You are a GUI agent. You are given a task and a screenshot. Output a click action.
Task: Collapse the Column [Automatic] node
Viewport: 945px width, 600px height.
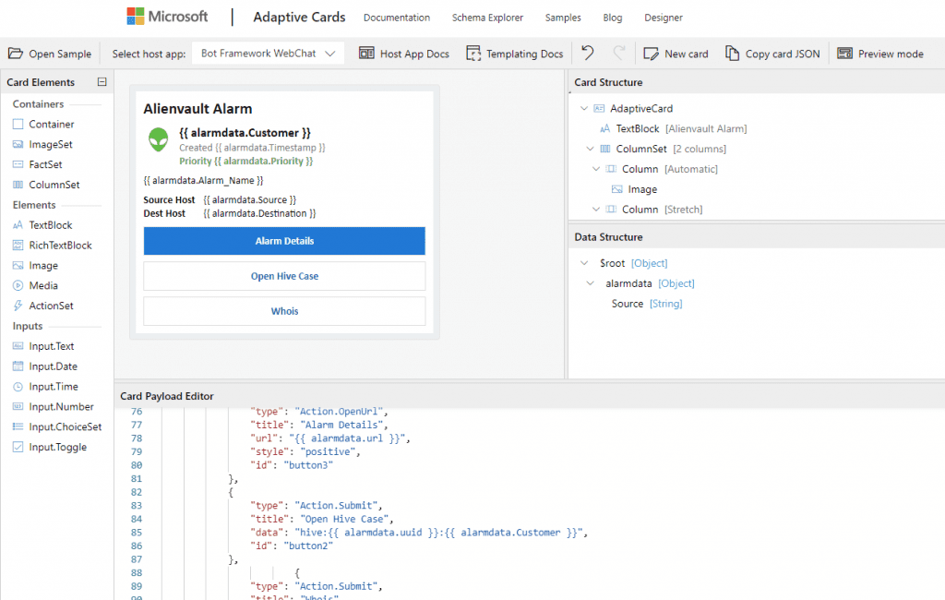click(595, 169)
